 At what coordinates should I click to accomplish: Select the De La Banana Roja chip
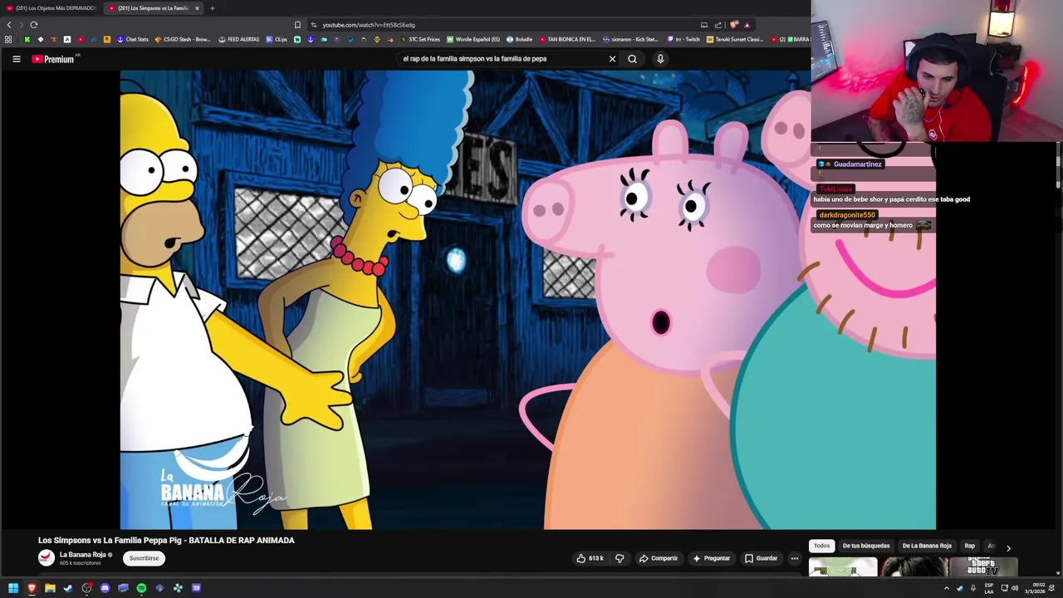(x=927, y=546)
